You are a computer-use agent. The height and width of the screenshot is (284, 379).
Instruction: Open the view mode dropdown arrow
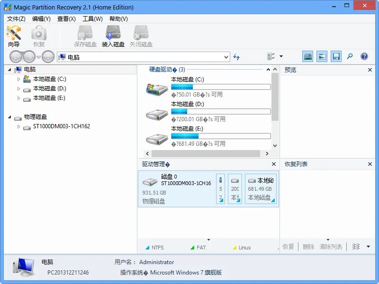[x=281, y=56]
